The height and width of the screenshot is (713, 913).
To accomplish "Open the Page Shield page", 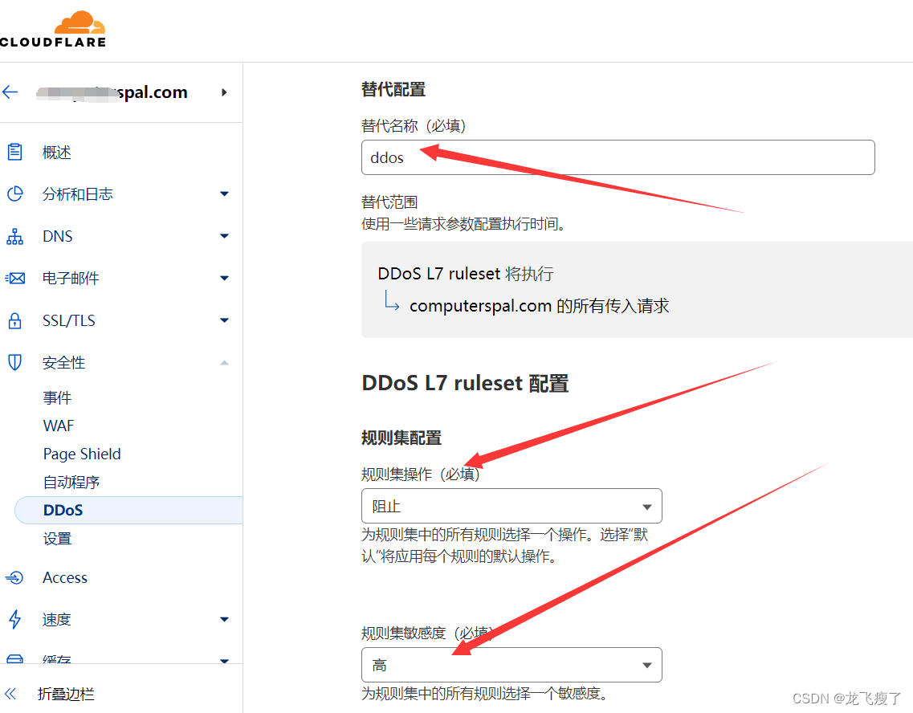I will click(x=82, y=454).
